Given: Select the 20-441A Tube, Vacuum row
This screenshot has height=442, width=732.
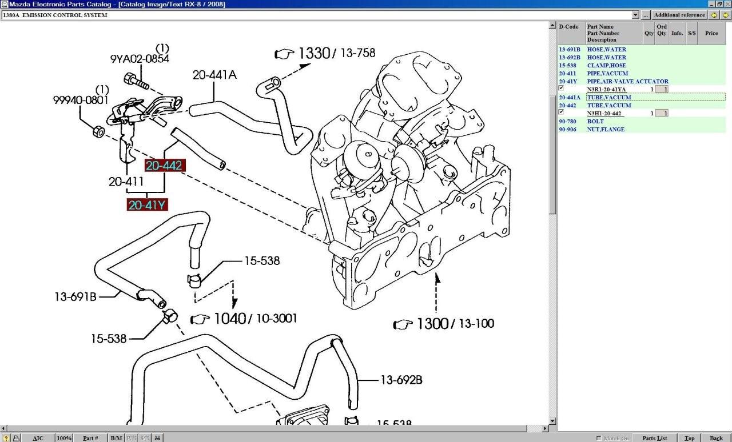Looking at the screenshot, I should click(609, 98).
